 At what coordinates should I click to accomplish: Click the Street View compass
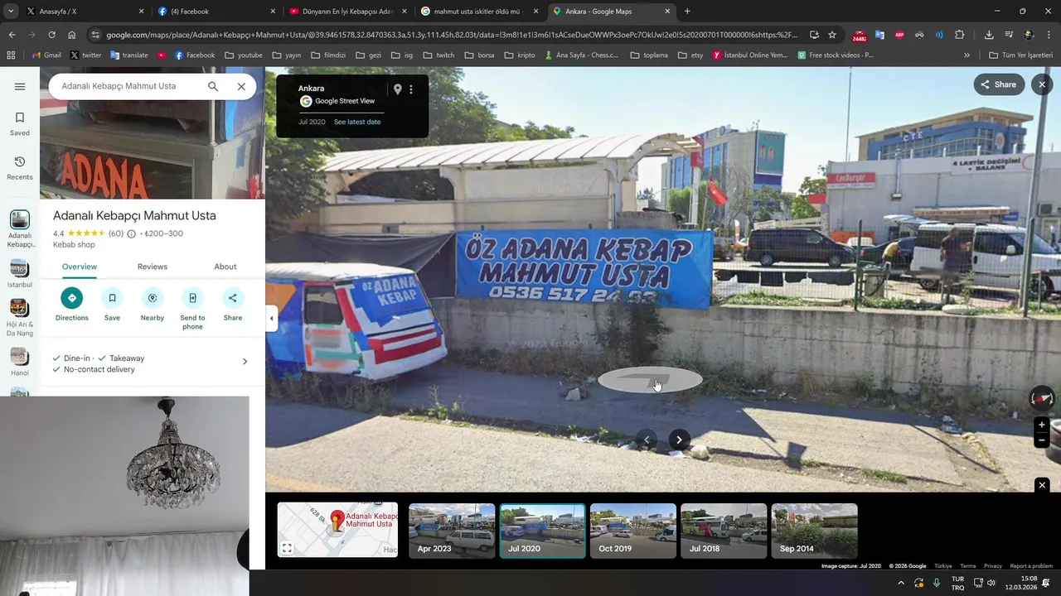[x=1042, y=398]
